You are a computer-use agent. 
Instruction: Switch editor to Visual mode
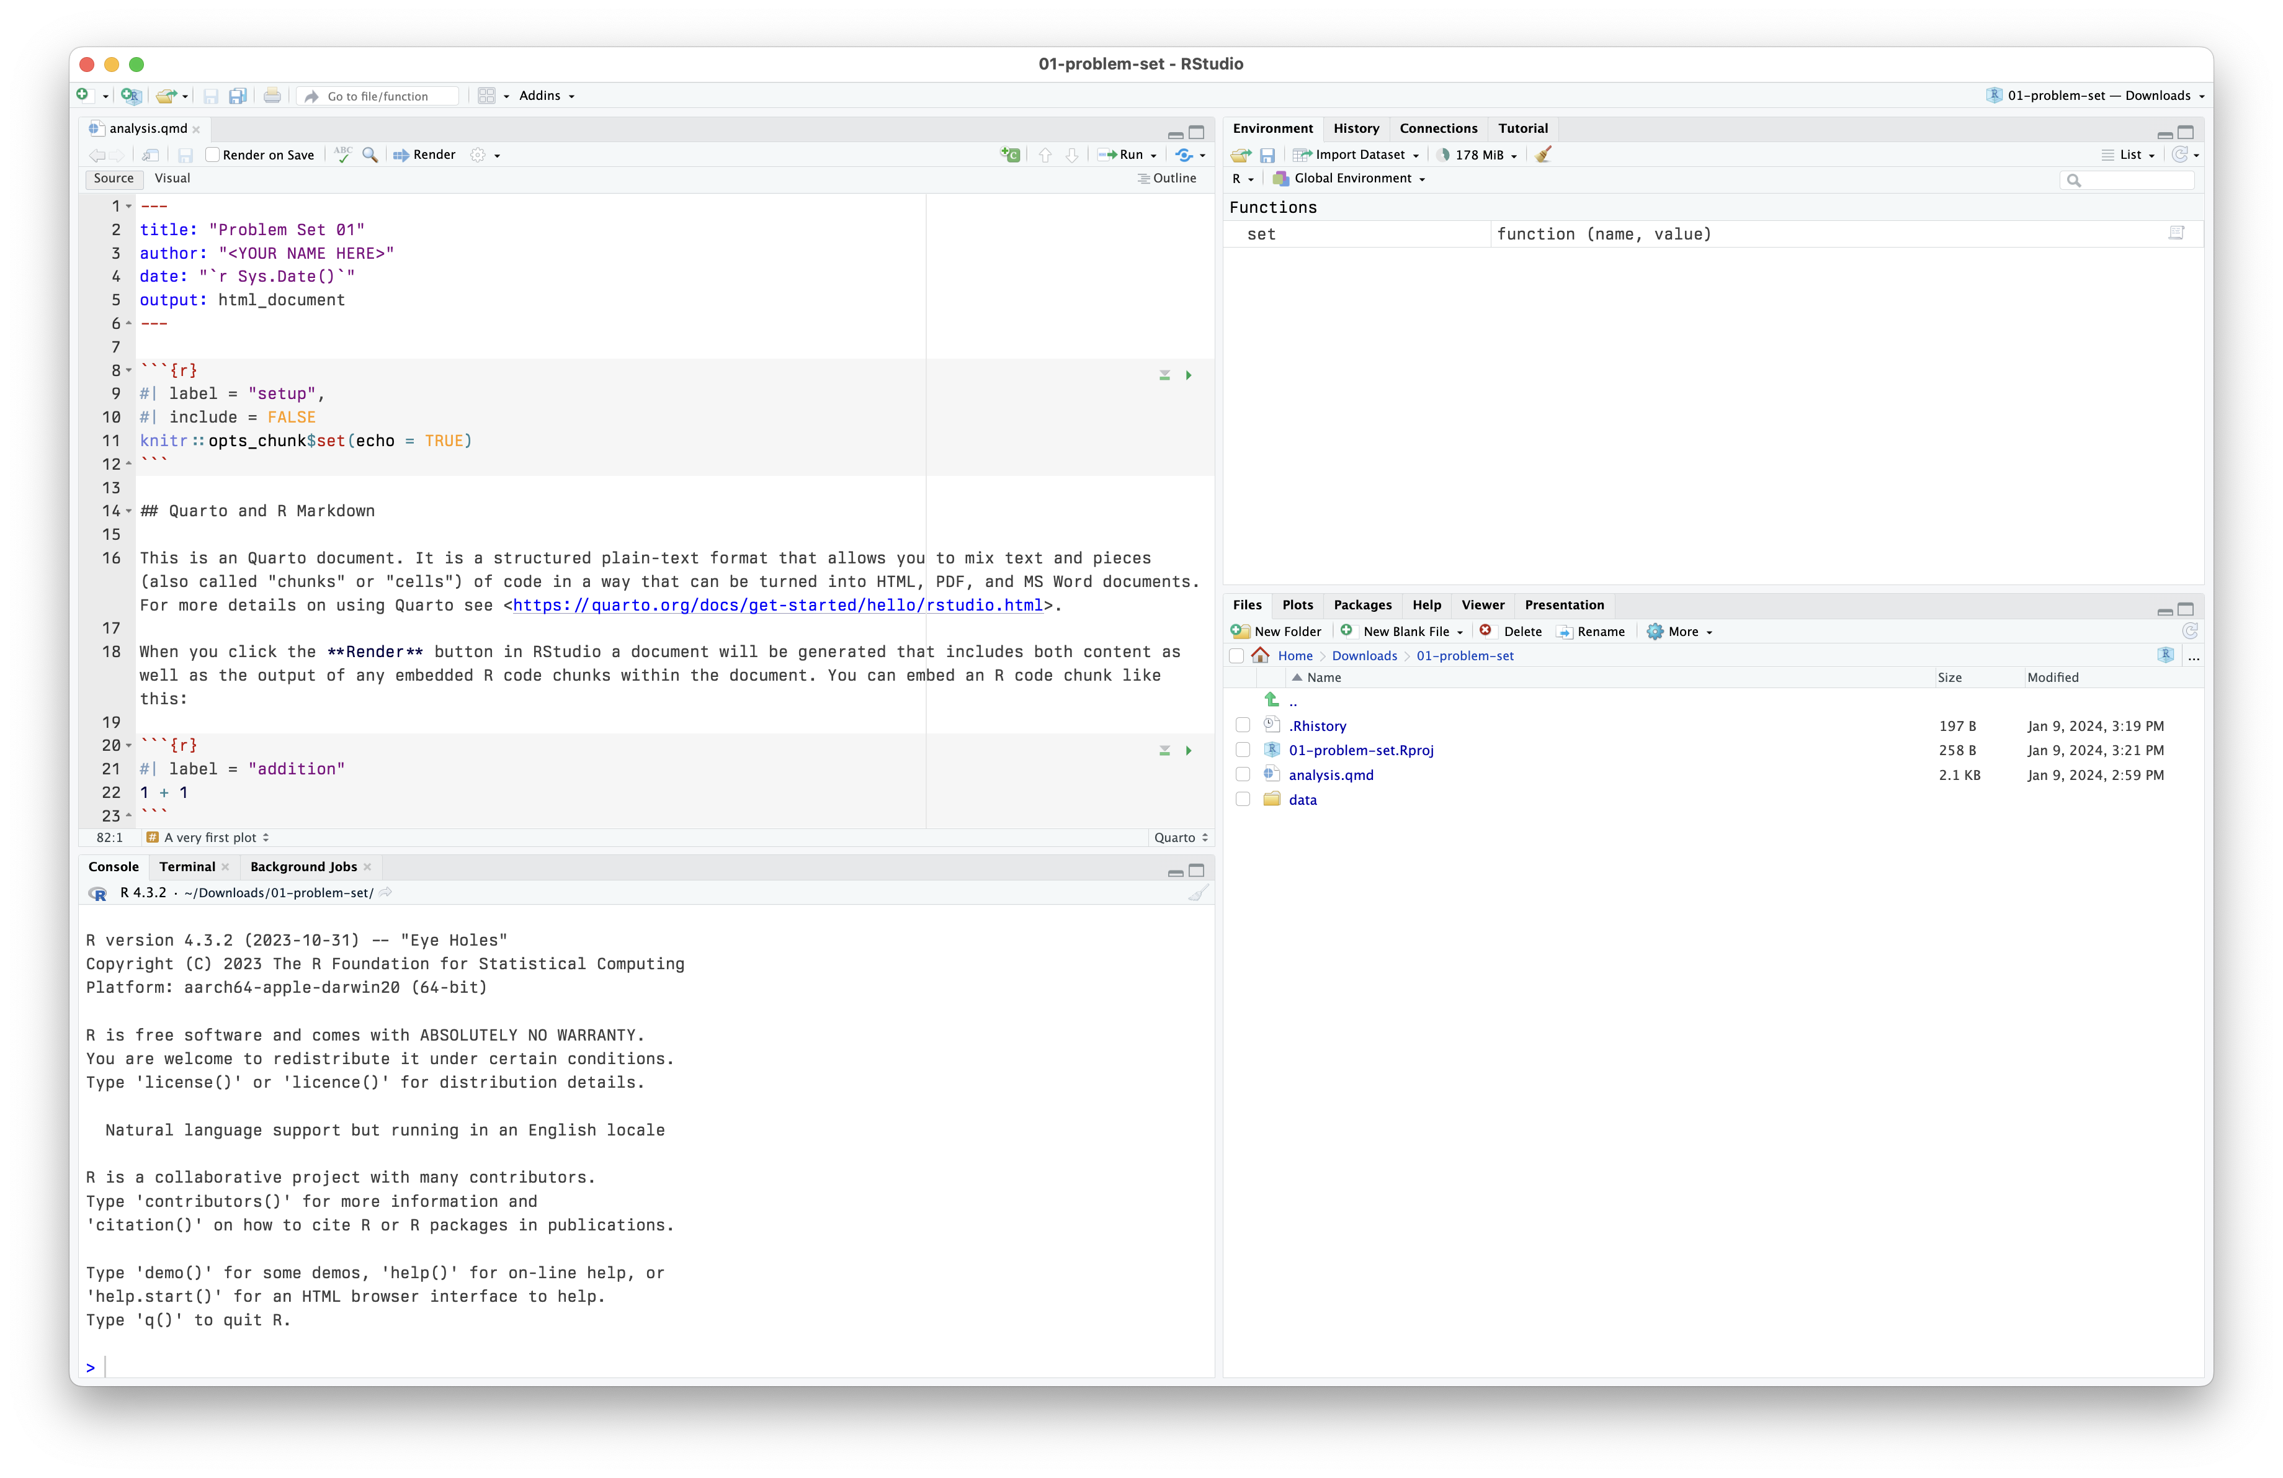[x=172, y=179]
